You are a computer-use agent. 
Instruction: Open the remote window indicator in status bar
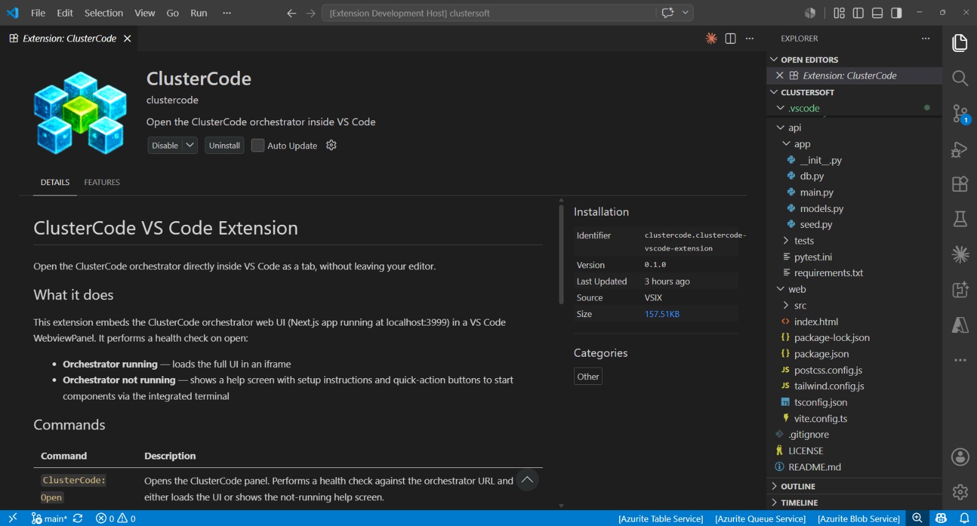coord(13,518)
